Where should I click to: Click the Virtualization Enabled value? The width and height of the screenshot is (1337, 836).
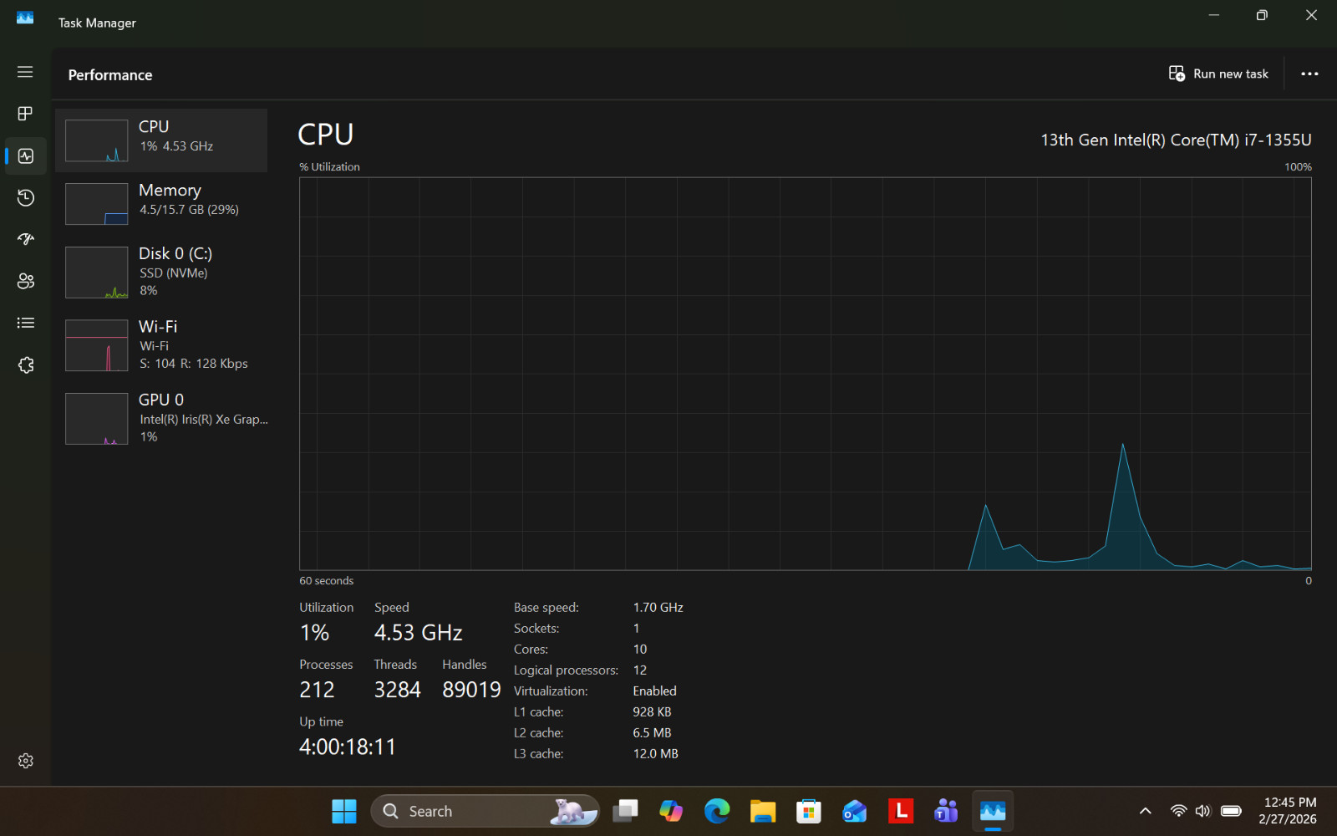(x=654, y=691)
